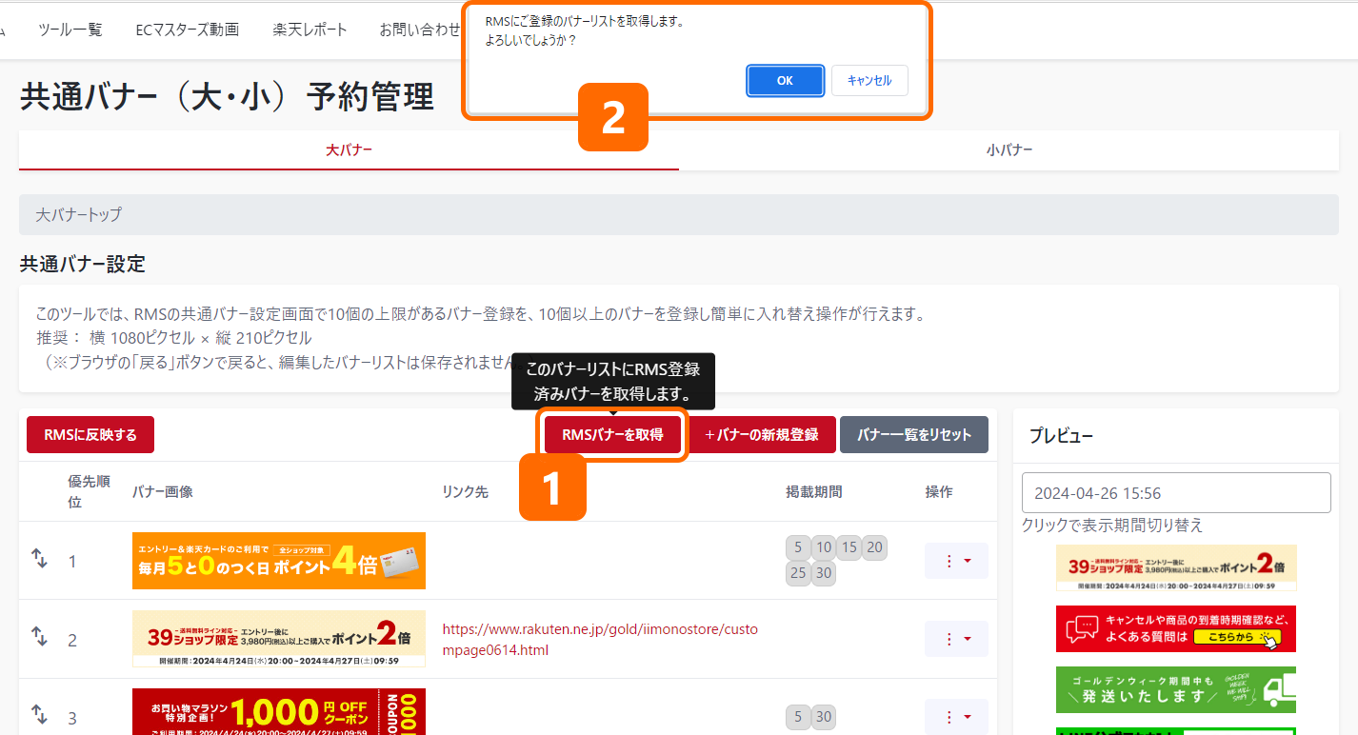Switch to the 大バナー tab
The height and width of the screenshot is (735, 1358).
[349, 150]
